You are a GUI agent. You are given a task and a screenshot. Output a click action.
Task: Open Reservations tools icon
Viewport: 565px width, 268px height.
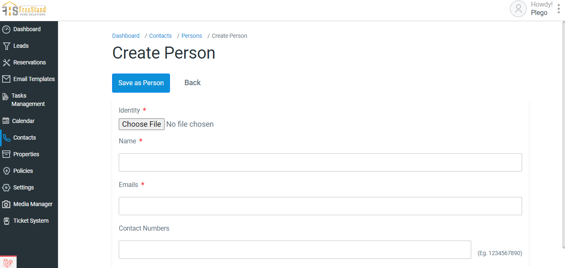[x=6, y=62]
